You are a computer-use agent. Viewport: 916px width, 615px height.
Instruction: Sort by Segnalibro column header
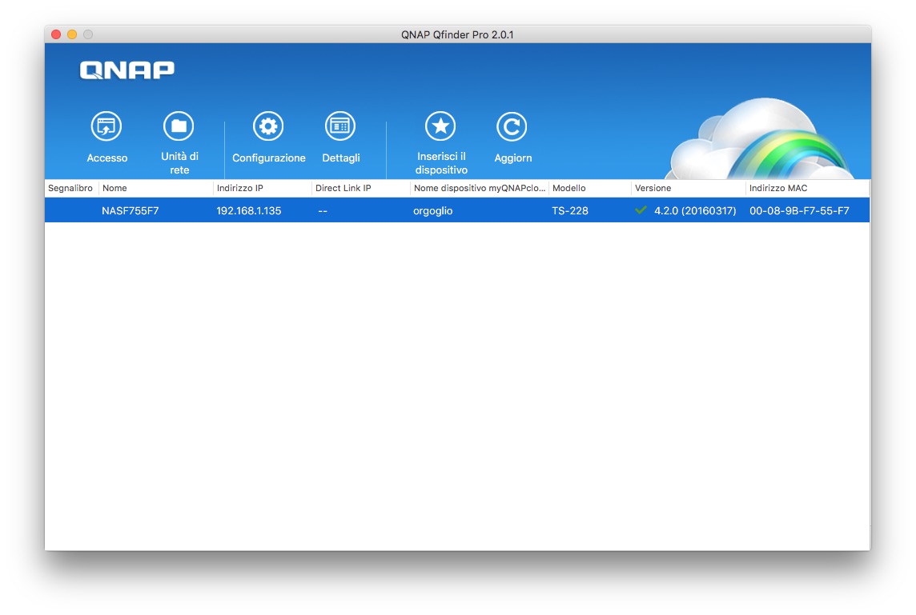pyautogui.click(x=71, y=188)
